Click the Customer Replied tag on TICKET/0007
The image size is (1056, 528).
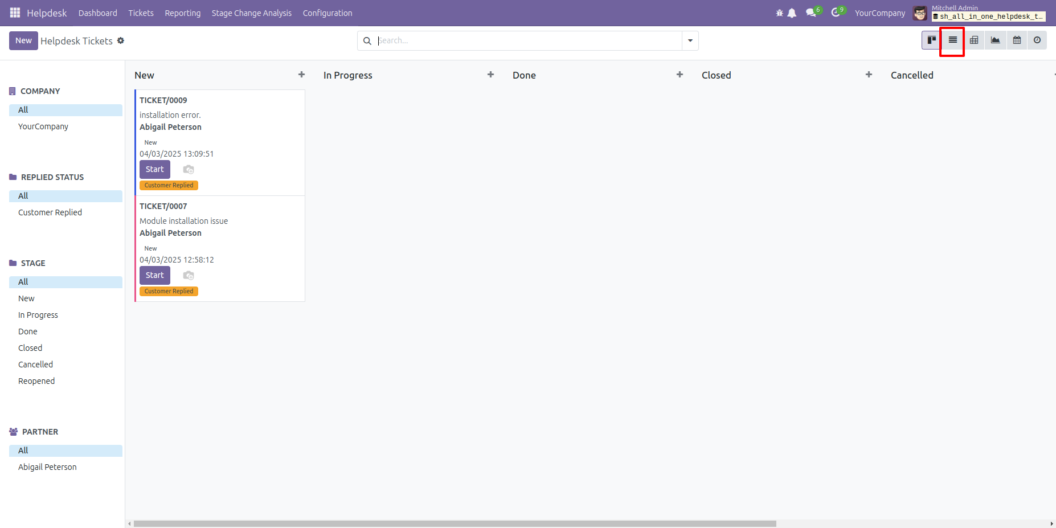(169, 291)
